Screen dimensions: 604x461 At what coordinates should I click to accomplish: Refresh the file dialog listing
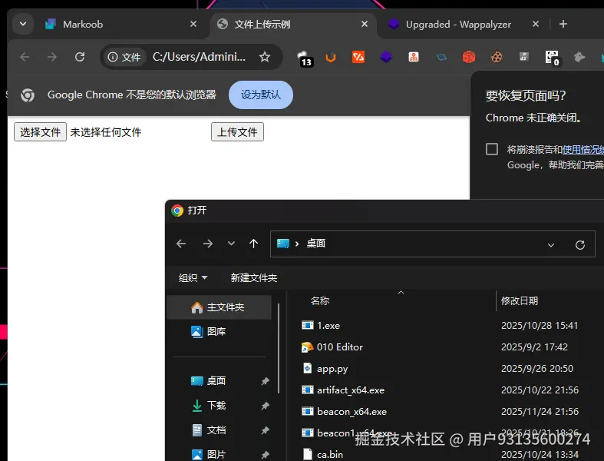[x=580, y=245]
